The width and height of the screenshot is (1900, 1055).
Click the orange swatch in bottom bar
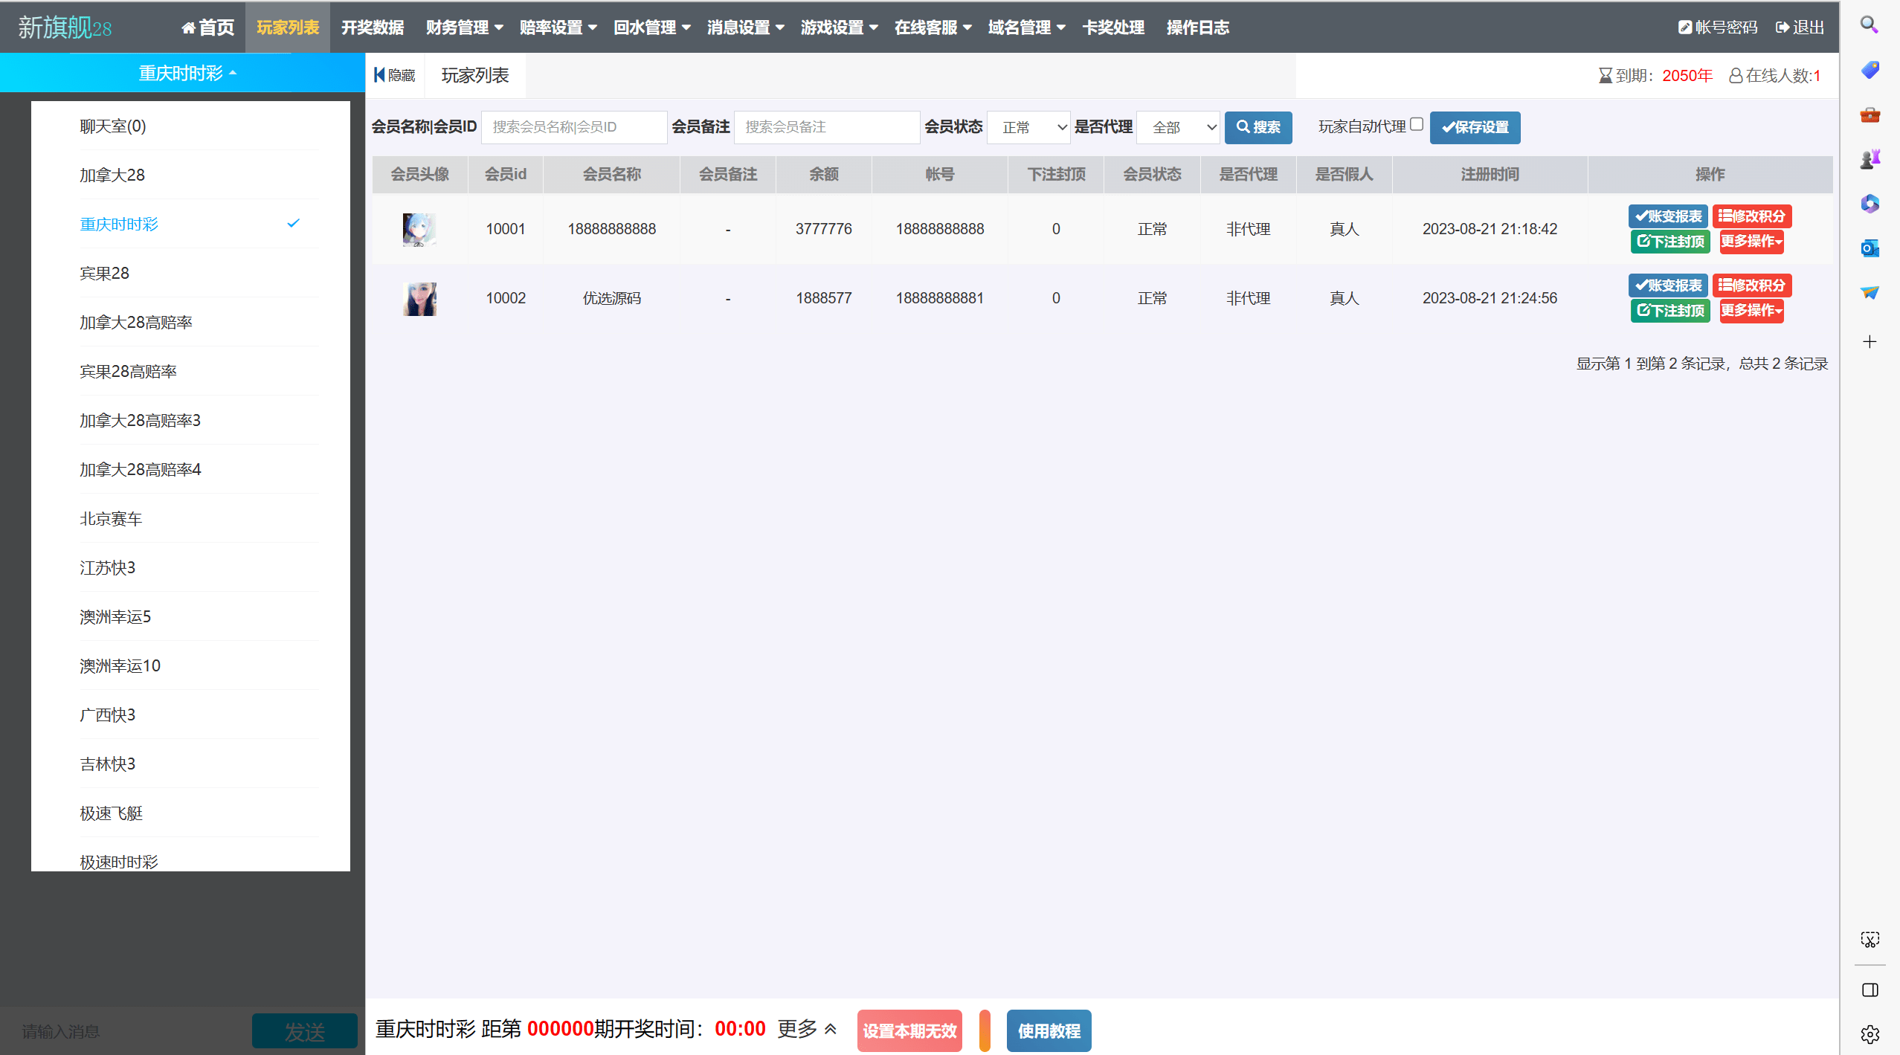[985, 1030]
